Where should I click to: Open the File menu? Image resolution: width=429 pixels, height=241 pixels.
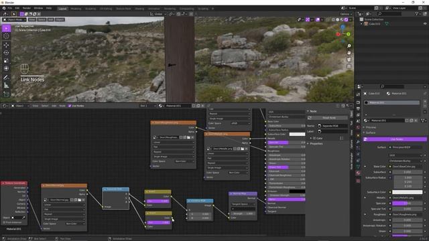10,8
